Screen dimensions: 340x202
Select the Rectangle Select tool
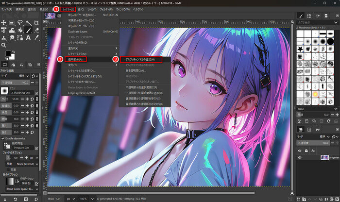pos(12,22)
